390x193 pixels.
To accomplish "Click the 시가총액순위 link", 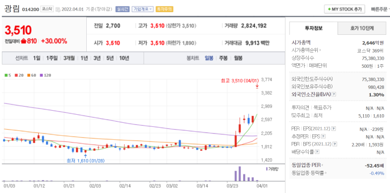I will coord(305,51).
